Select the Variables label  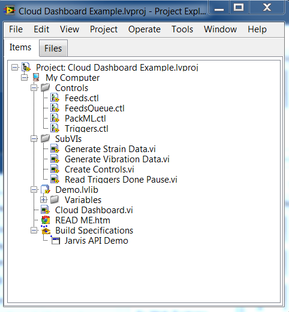pos(83,200)
